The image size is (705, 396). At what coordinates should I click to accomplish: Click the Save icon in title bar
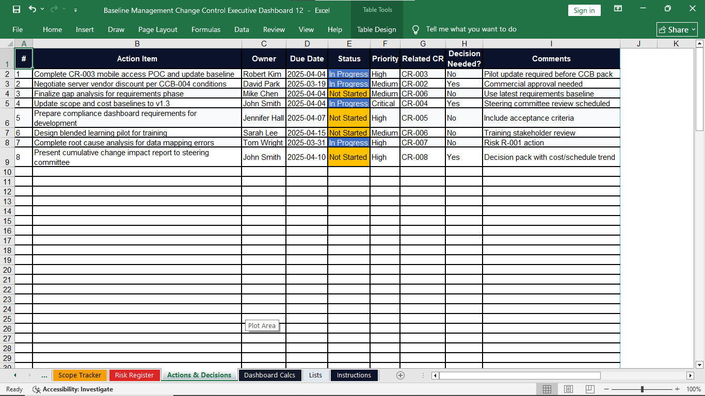pyautogui.click(x=16, y=9)
